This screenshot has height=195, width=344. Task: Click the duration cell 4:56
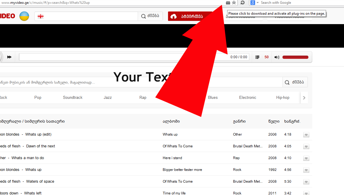(x=288, y=170)
